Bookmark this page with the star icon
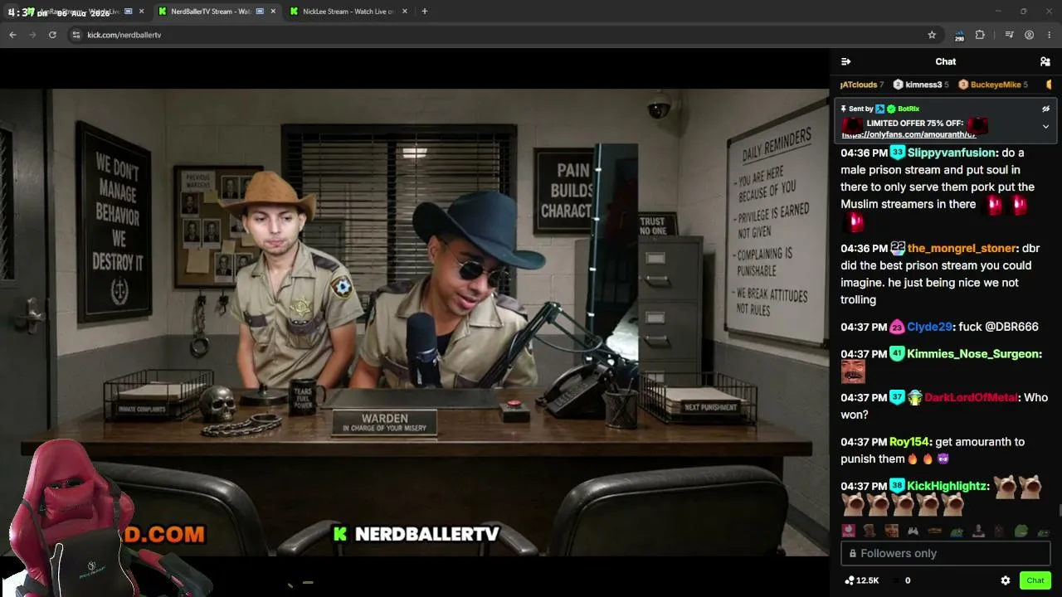 pos(932,35)
